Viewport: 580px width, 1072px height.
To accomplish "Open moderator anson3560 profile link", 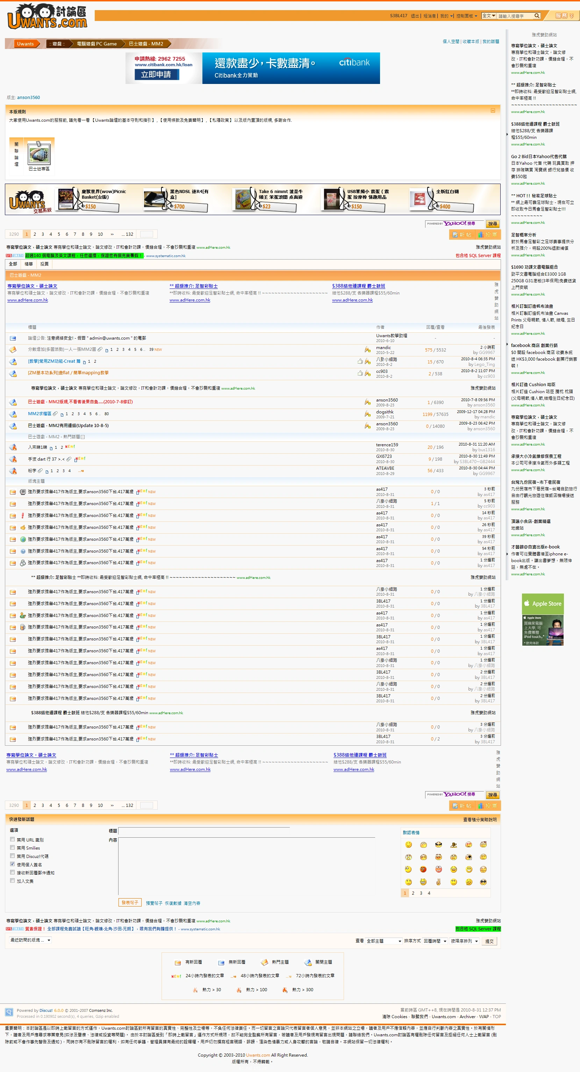I will click(29, 97).
